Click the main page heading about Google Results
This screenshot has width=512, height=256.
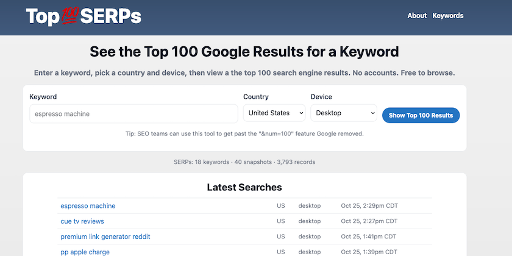pos(244,51)
